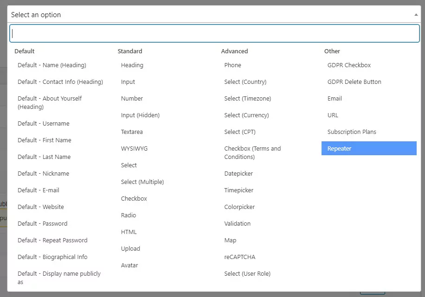Collapse the 'Select an option' dropdown arrow

(x=416, y=15)
